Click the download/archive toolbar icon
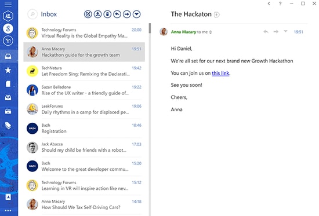This screenshot has width=319, height=216. tap(97, 14)
